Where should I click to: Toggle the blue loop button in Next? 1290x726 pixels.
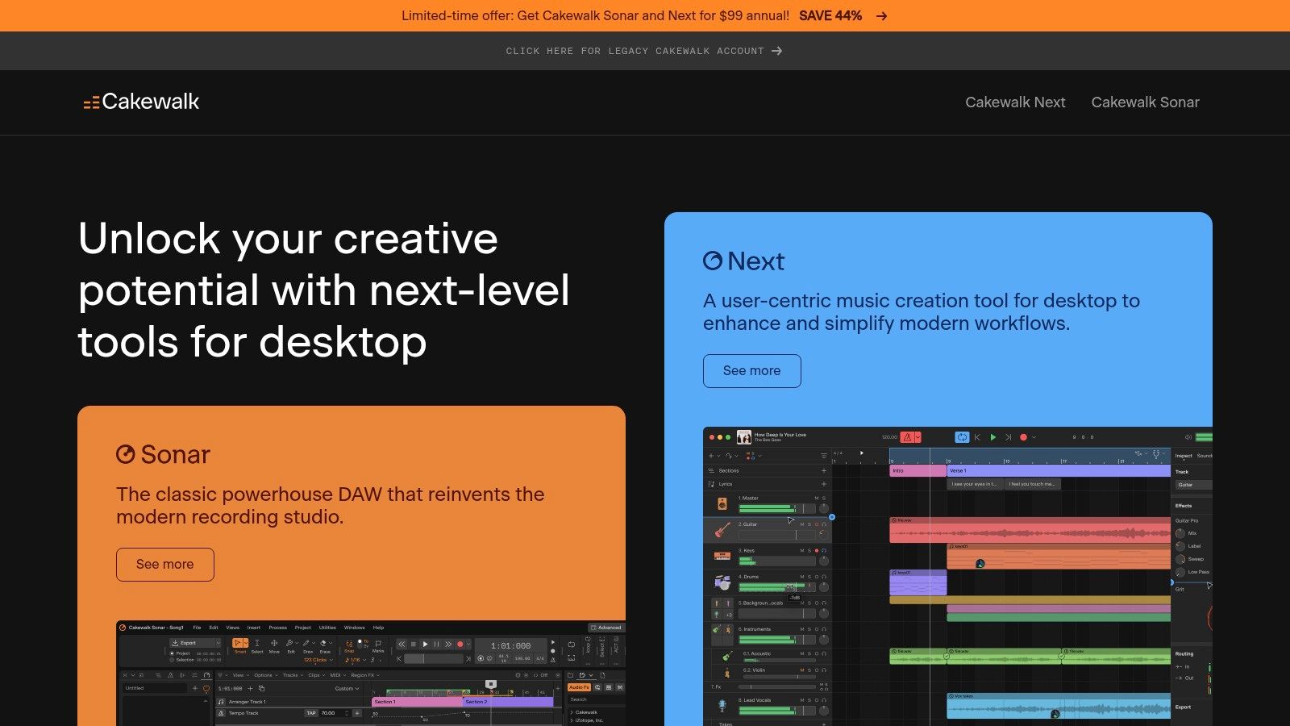click(962, 437)
